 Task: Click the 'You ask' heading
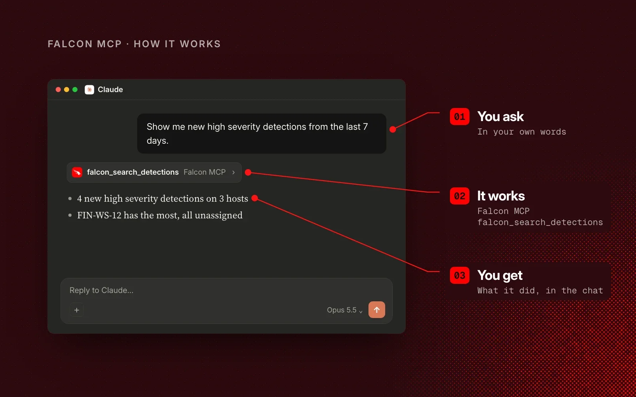[x=500, y=117]
